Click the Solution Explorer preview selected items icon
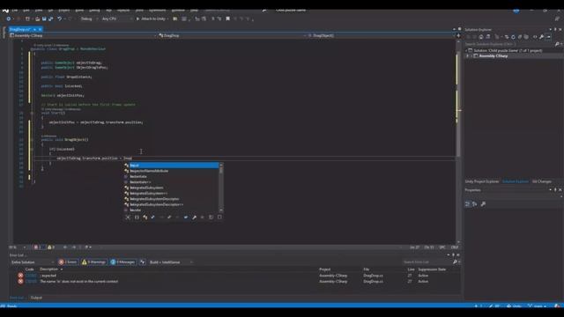564x317 pixels. coord(548,37)
